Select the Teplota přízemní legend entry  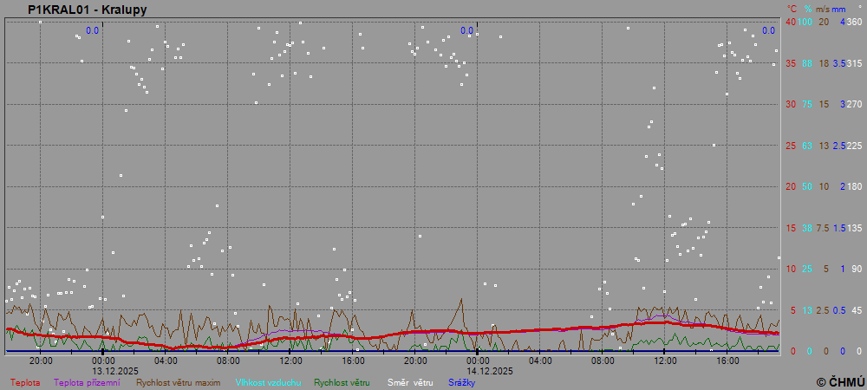coord(87,382)
